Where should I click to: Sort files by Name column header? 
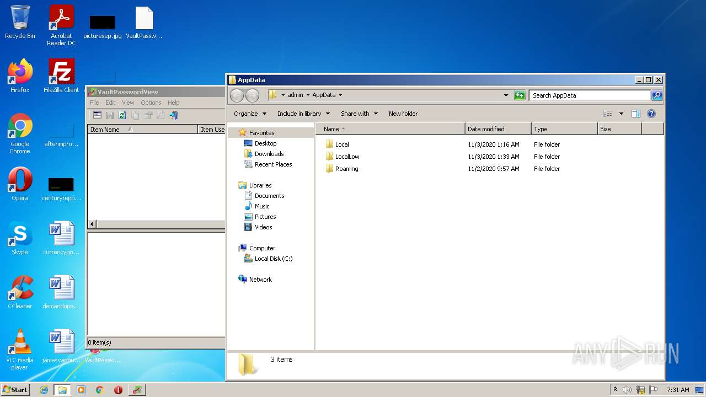coord(391,129)
